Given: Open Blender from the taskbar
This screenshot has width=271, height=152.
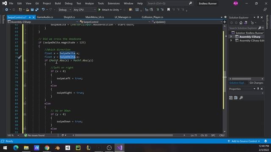Looking at the screenshot, I should pyautogui.click(x=57, y=148).
